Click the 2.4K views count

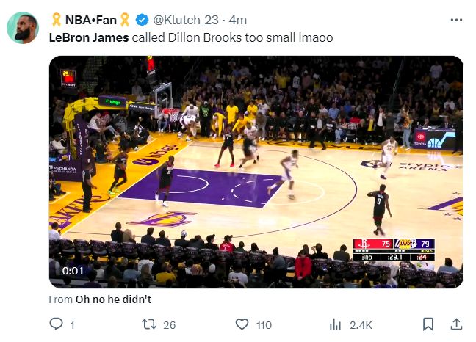360,325
